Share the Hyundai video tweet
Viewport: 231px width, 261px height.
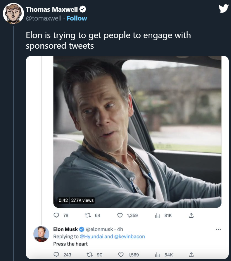[x=191, y=215]
